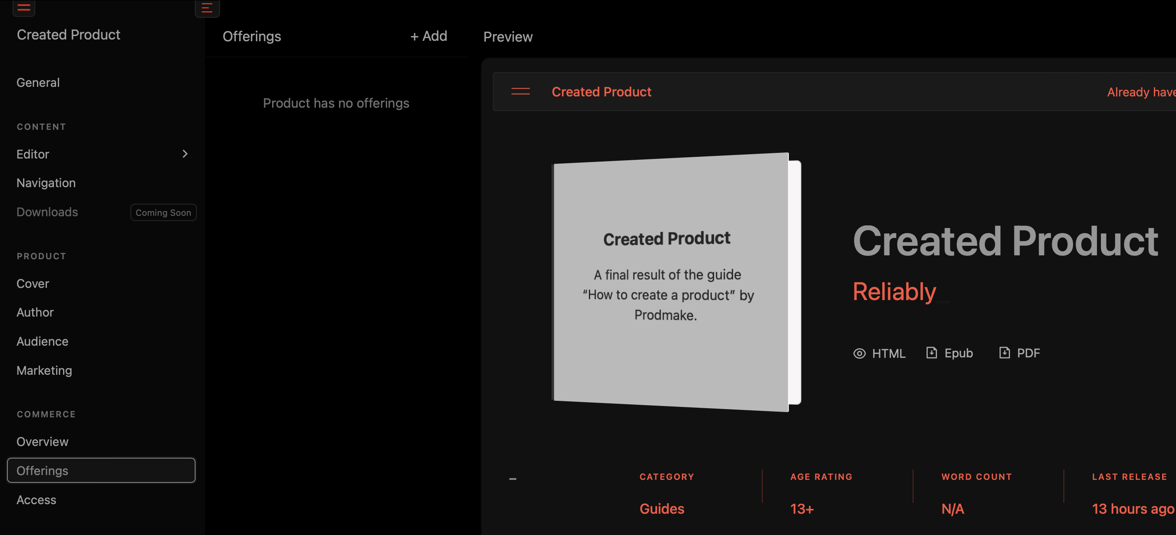Expand the Editor chevron arrow
Screen dimensions: 1176x535
[185, 154]
